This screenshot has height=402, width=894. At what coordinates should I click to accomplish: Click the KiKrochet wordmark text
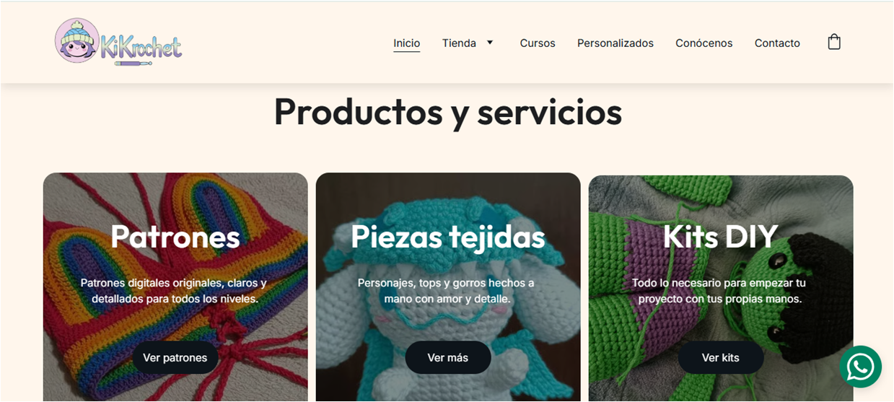(x=141, y=48)
